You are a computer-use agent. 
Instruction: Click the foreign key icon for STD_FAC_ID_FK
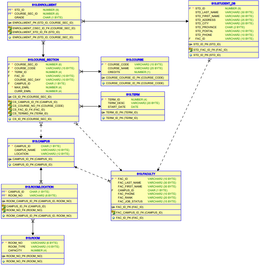191,49
